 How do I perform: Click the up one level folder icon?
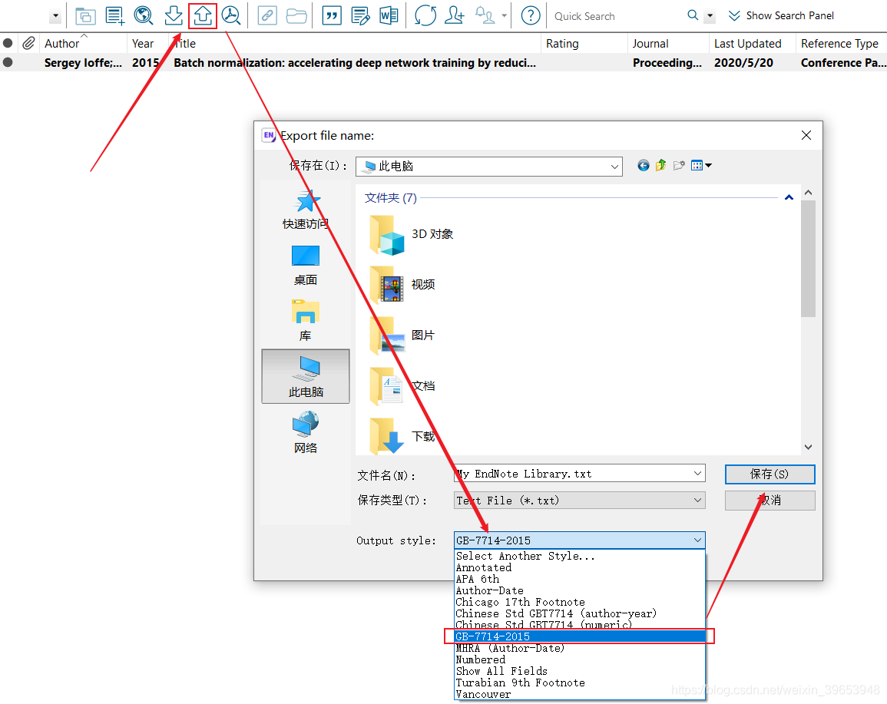pos(660,166)
